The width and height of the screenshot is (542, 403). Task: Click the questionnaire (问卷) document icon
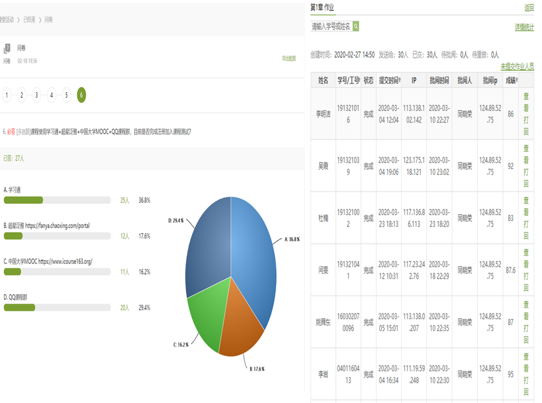click(7, 49)
